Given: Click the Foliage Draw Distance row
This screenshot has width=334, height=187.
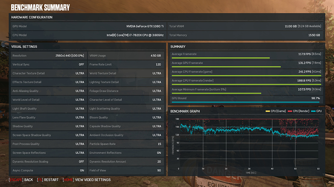Looking at the screenshot, I should point(126,91).
